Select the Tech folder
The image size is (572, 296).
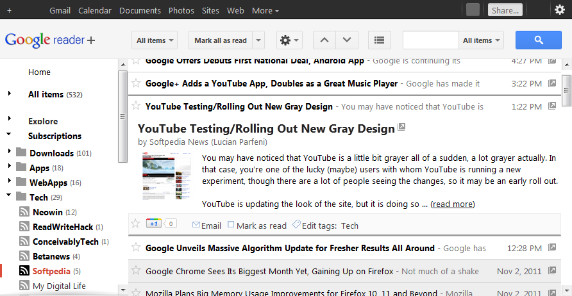click(39, 197)
